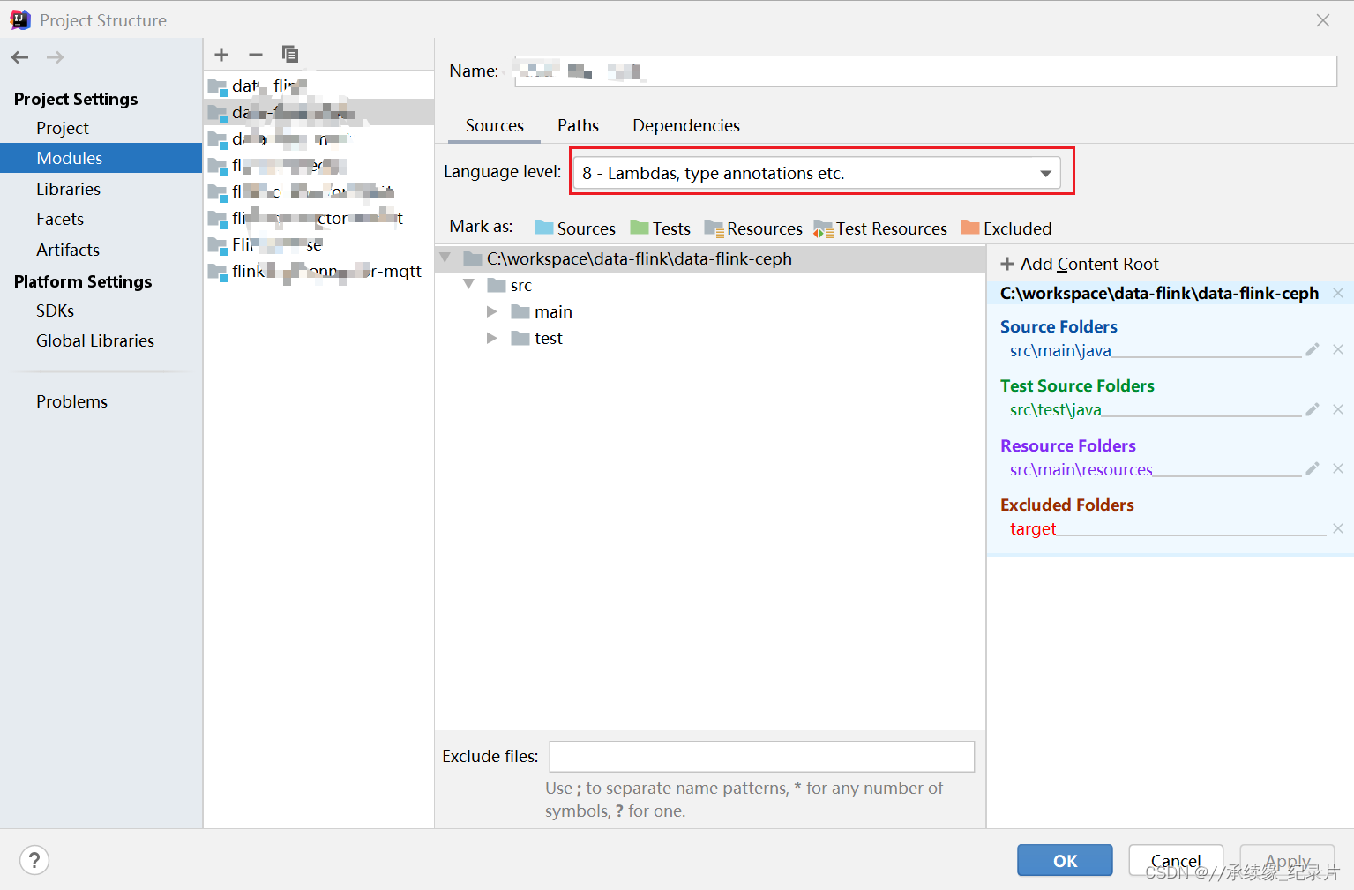Viewport: 1354px width, 890px height.
Task: Mark as Tests folder icon
Action: click(x=640, y=228)
